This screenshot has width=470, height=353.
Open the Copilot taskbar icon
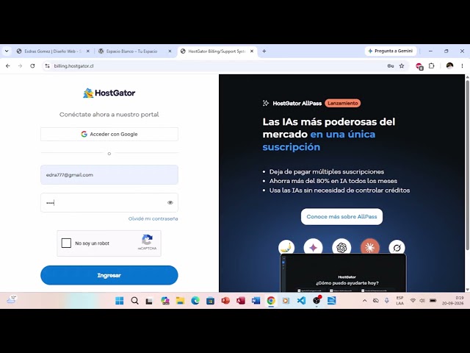(164, 301)
